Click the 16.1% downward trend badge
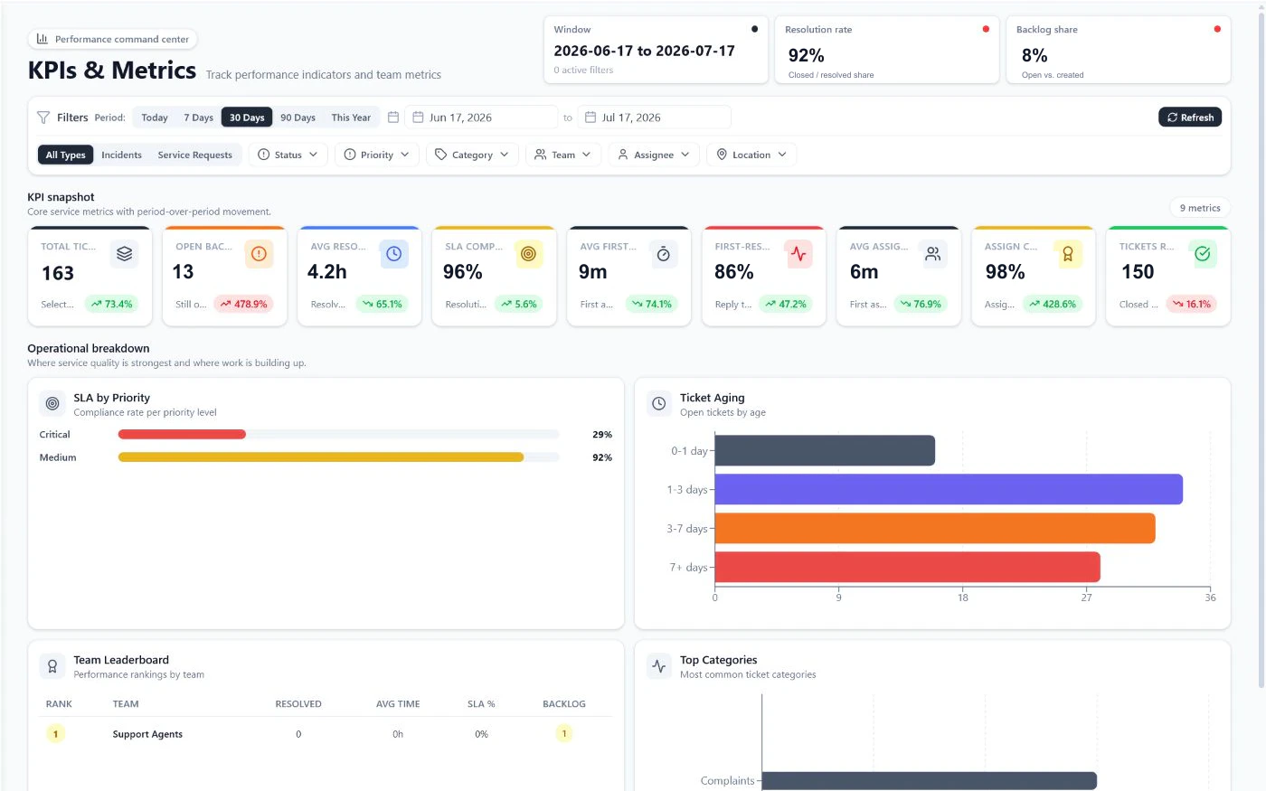1266x791 pixels. pos(1191,304)
